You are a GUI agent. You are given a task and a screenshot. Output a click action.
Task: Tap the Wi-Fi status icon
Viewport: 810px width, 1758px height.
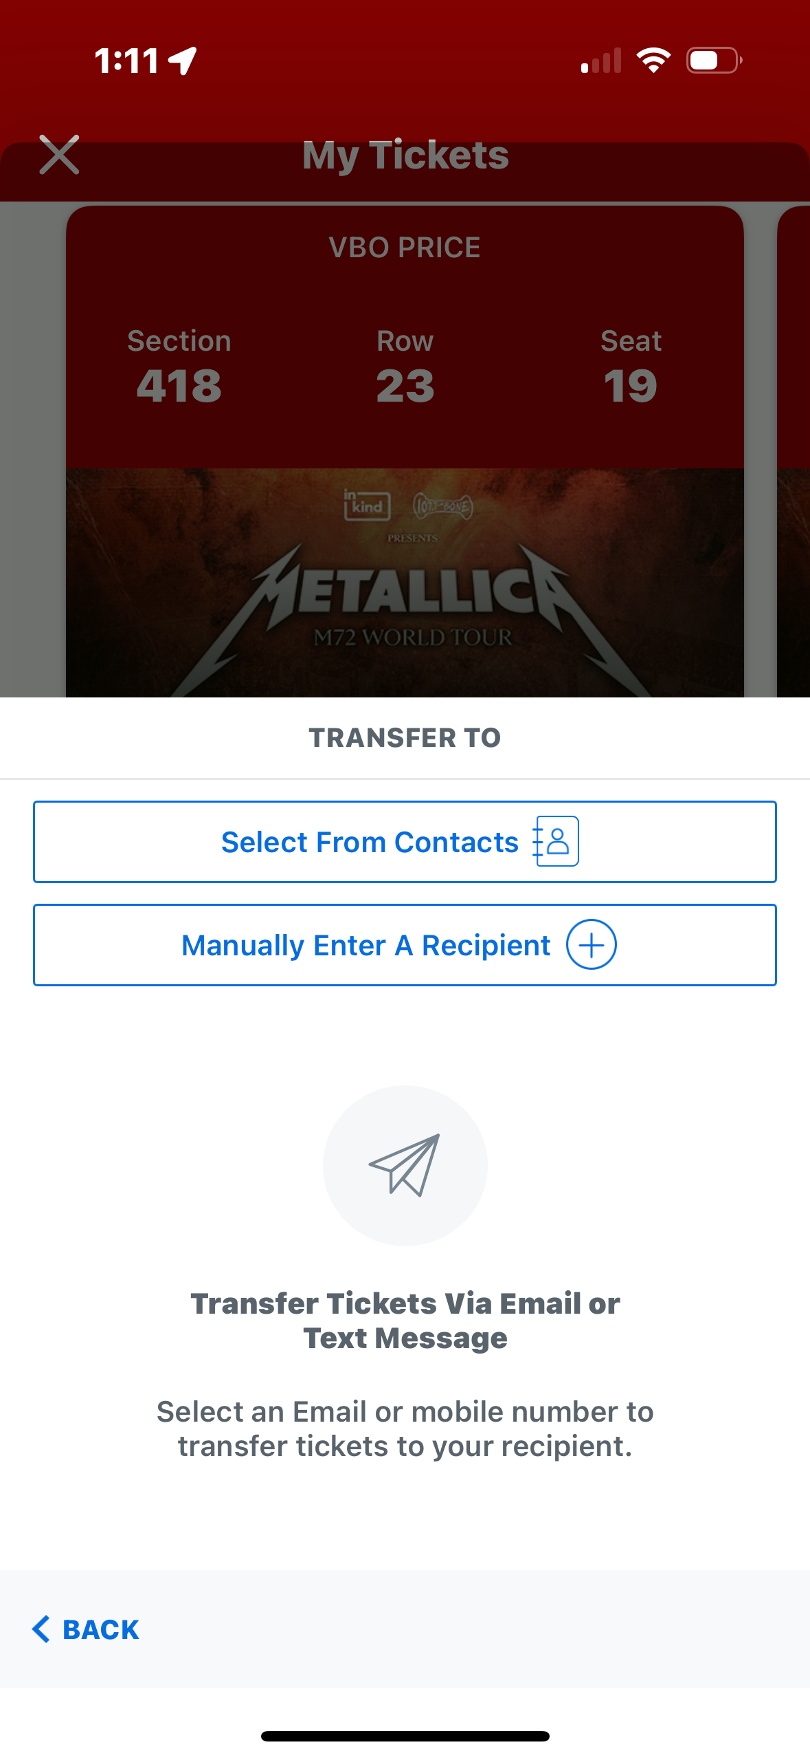[653, 61]
